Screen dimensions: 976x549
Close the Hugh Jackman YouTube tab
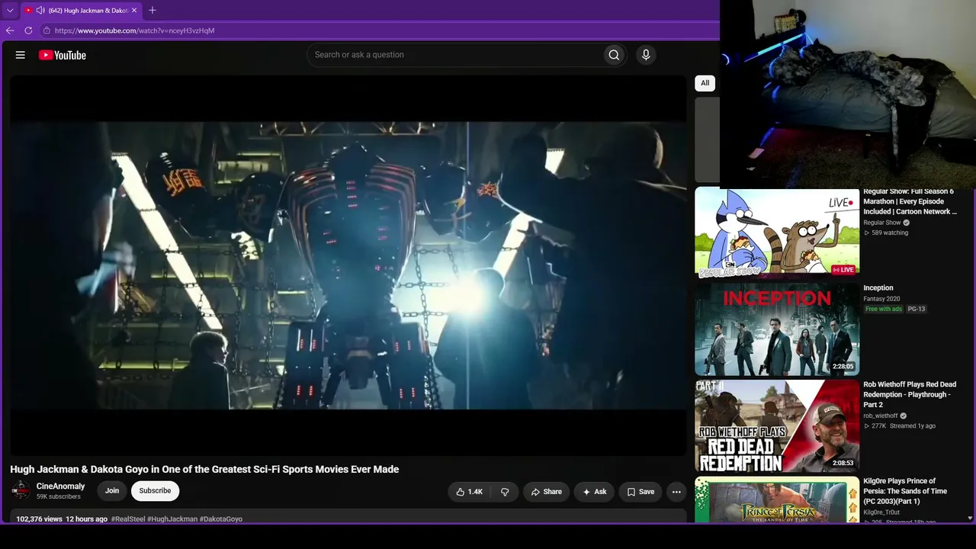(x=134, y=11)
